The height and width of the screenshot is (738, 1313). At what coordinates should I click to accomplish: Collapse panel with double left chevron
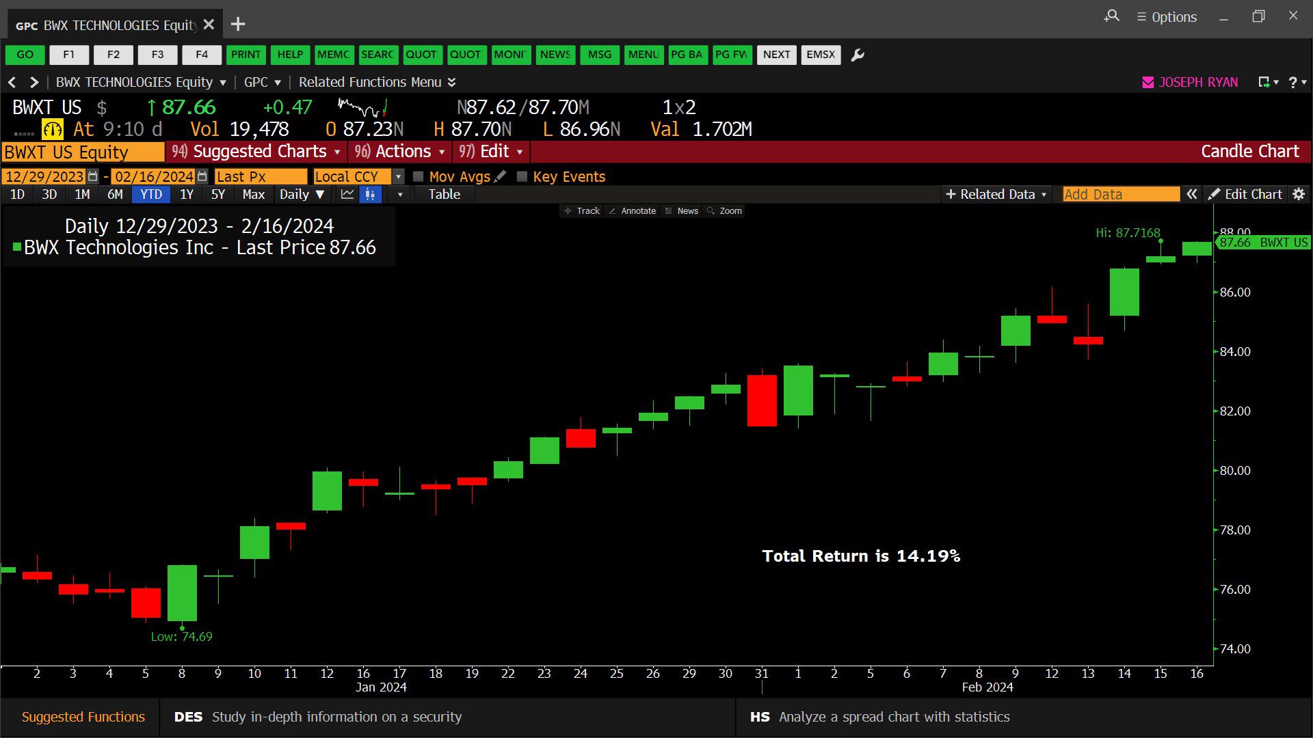(1191, 195)
